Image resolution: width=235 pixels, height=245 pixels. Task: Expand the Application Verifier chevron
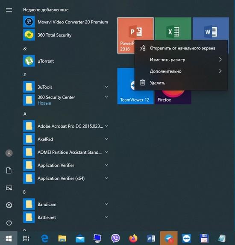(106, 165)
